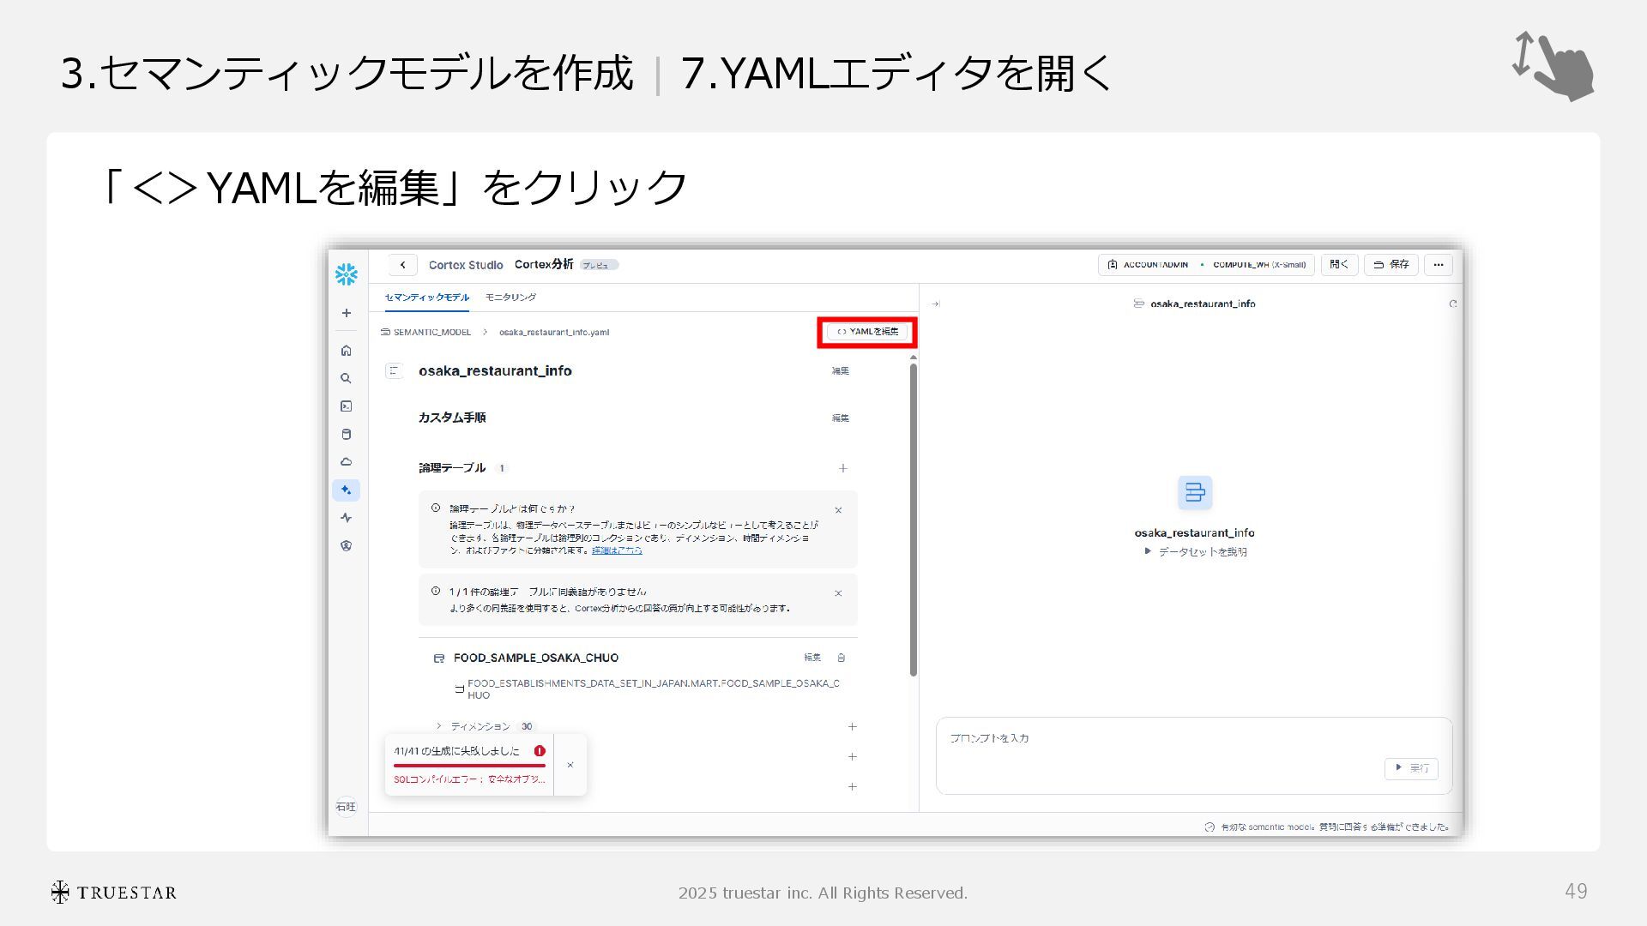
Task: Click 編集 for FOOD_SAMPLE_OSAKA_CHUO
Action: [812, 658]
